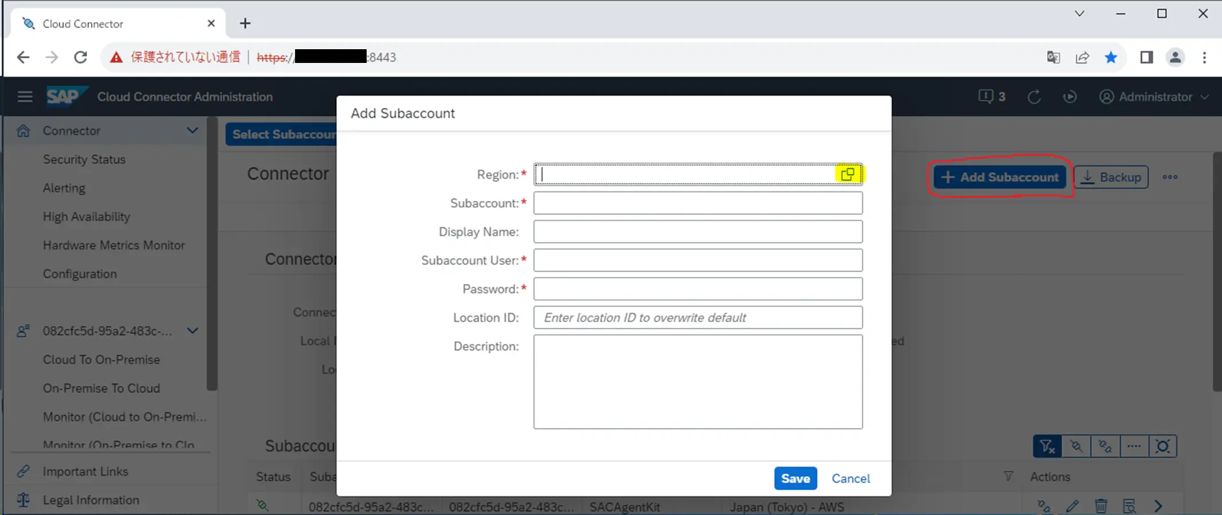Open the Chrome three-dot menu
Viewport: 1222px width, 515px height.
click(x=1204, y=57)
